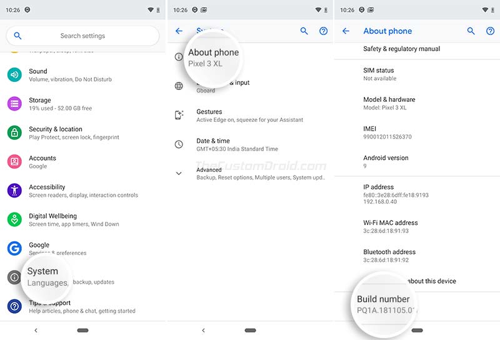The width and height of the screenshot is (500, 340).
Task: Tap the search magnifier in Search settings
Action: [18, 36]
